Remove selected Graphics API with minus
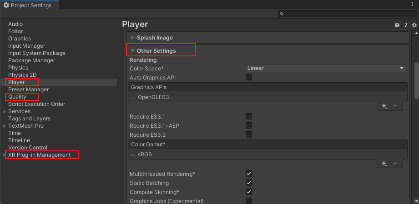Image resolution: width=419 pixels, height=204 pixels. [395, 106]
